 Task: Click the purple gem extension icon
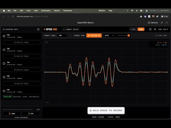145,16
